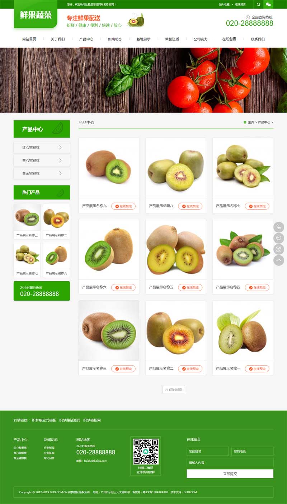Image resolution: width=287 pixels, height=504 pixels.
Task: Click the floating phone icon on right side
Action: click(x=279, y=227)
